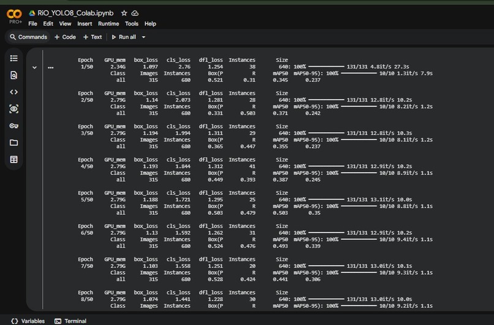Click the box_loss value 1.074
The image size is (494, 325).
coord(150,299)
